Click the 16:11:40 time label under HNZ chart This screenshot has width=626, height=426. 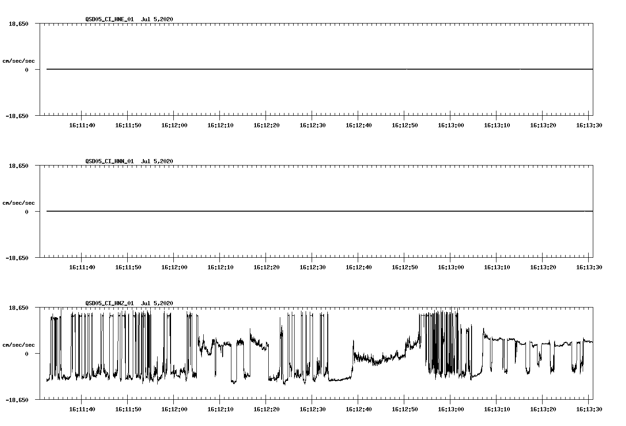coord(82,409)
